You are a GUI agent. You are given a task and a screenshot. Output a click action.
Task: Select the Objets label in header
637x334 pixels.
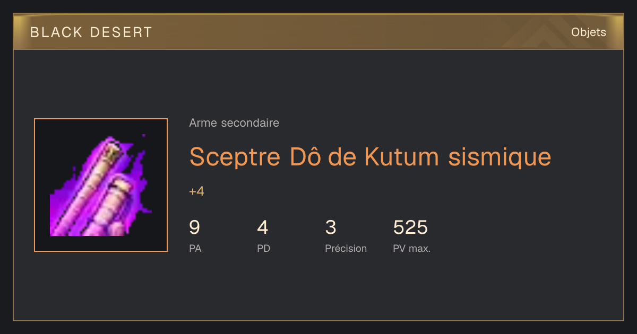click(589, 32)
